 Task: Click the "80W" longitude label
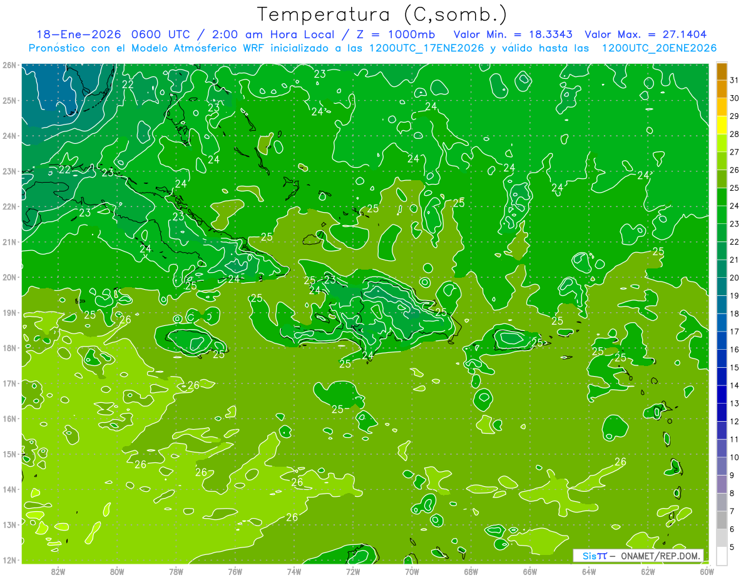pos(117,571)
